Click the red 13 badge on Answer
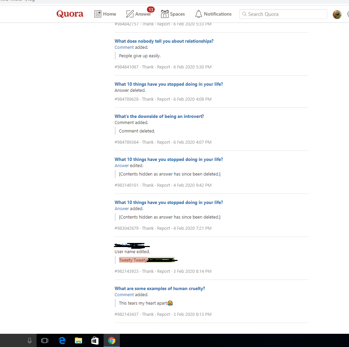The height and width of the screenshot is (347, 349). (x=151, y=9)
